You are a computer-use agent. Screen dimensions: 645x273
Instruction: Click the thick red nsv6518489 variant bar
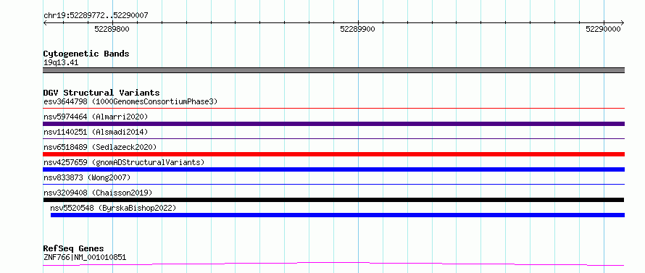pyautogui.click(x=333, y=154)
